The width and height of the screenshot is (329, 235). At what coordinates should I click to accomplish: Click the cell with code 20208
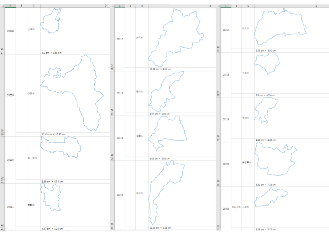pos(10,31)
